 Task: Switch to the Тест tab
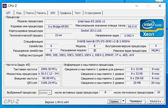pos(78,13)
